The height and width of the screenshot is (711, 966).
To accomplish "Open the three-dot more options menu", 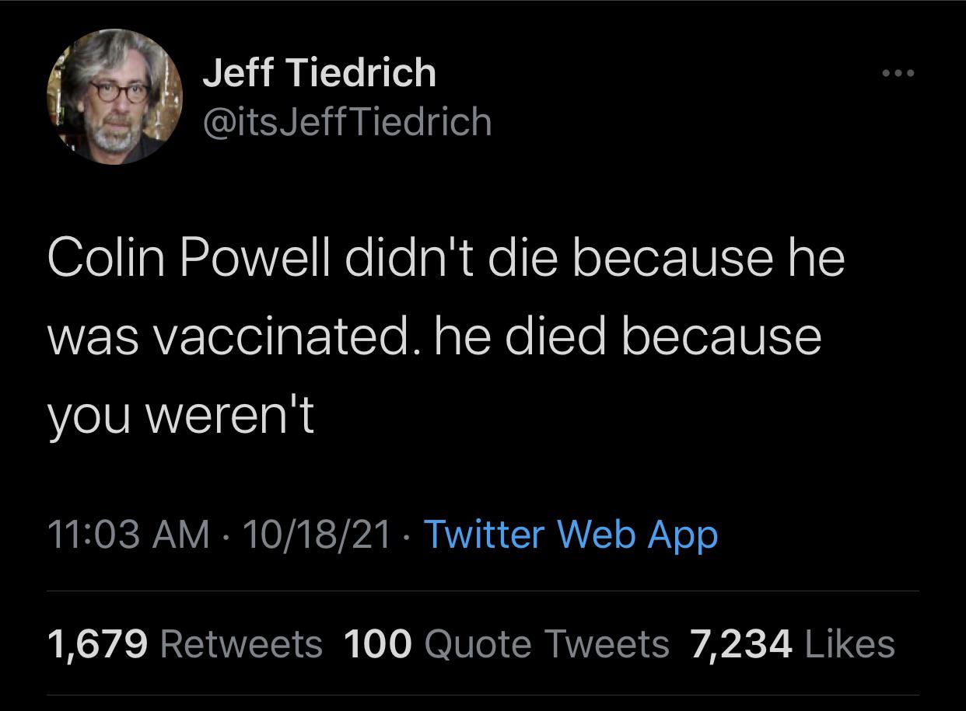I will pyautogui.click(x=898, y=74).
